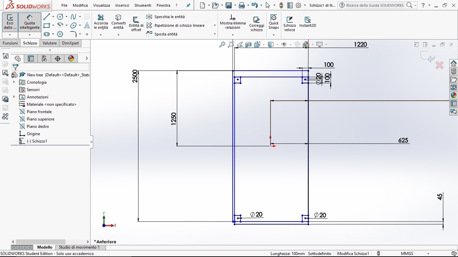Open dropdown under Quota intelligente
The image size is (458, 257).
[x=30, y=35]
